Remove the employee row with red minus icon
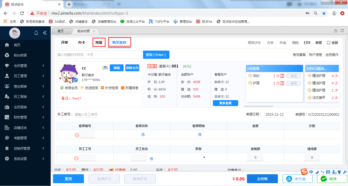348x186 pixels. pos(76,158)
